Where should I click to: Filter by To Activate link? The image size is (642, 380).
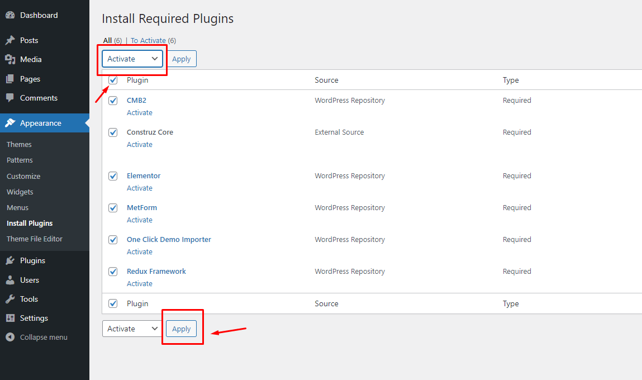pos(148,41)
